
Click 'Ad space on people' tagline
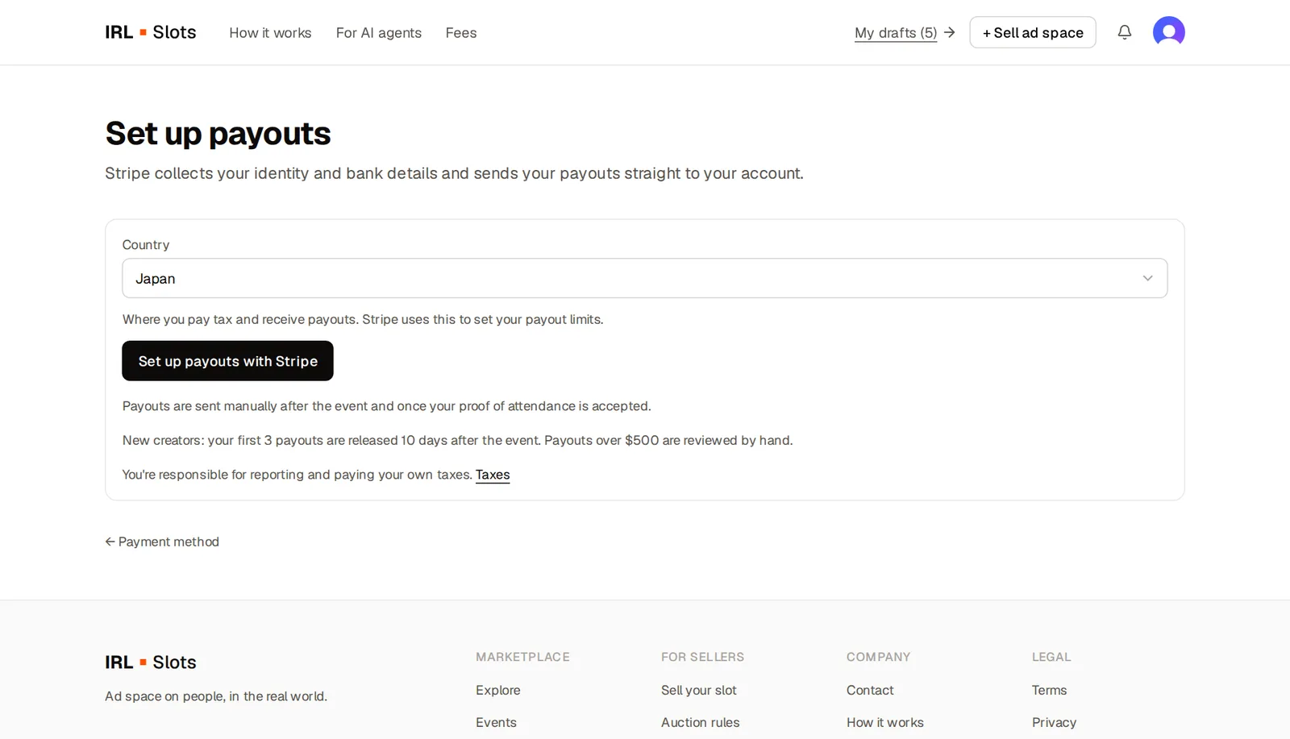(216, 696)
